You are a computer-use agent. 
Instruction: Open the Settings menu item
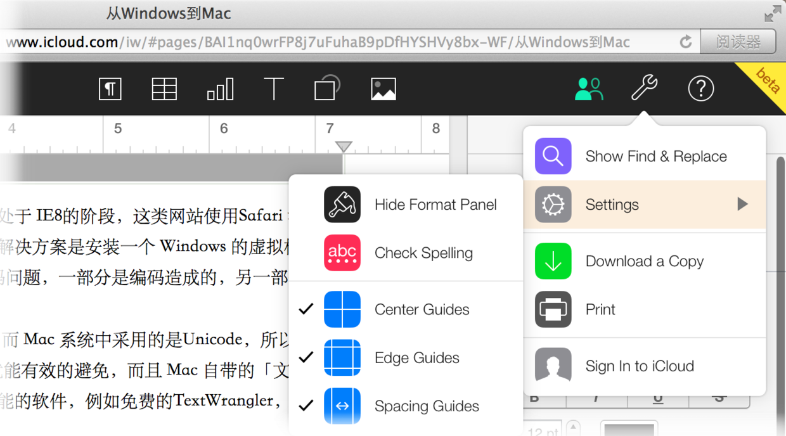pos(645,204)
